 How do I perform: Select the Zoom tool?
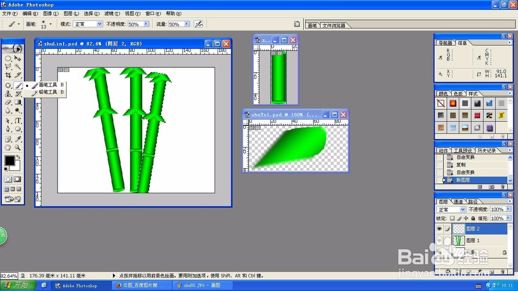(18, 148)
